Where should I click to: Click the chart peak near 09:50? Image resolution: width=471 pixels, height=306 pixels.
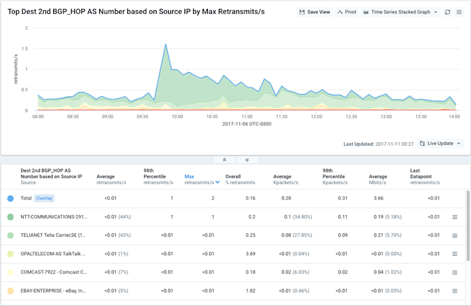[166, 44]
